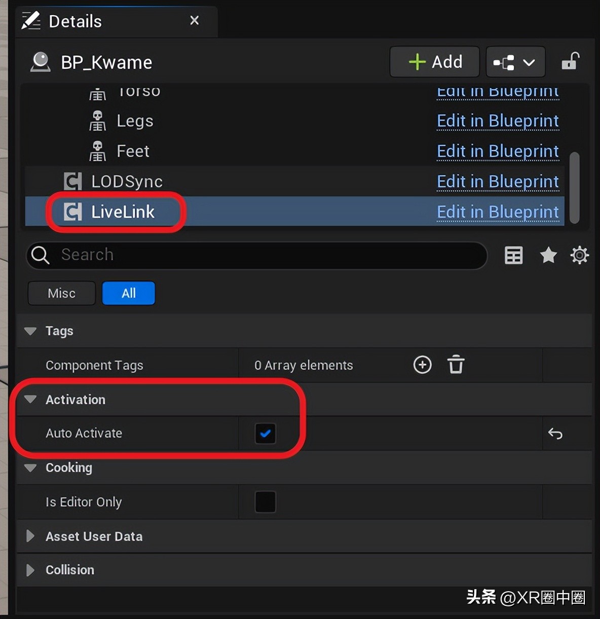Click the BP_Kwame actor name
The width and height of the screenshot is (600, 619).
106,62
